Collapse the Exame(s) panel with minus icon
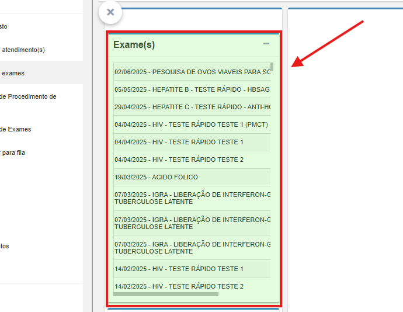 (266, 44)
